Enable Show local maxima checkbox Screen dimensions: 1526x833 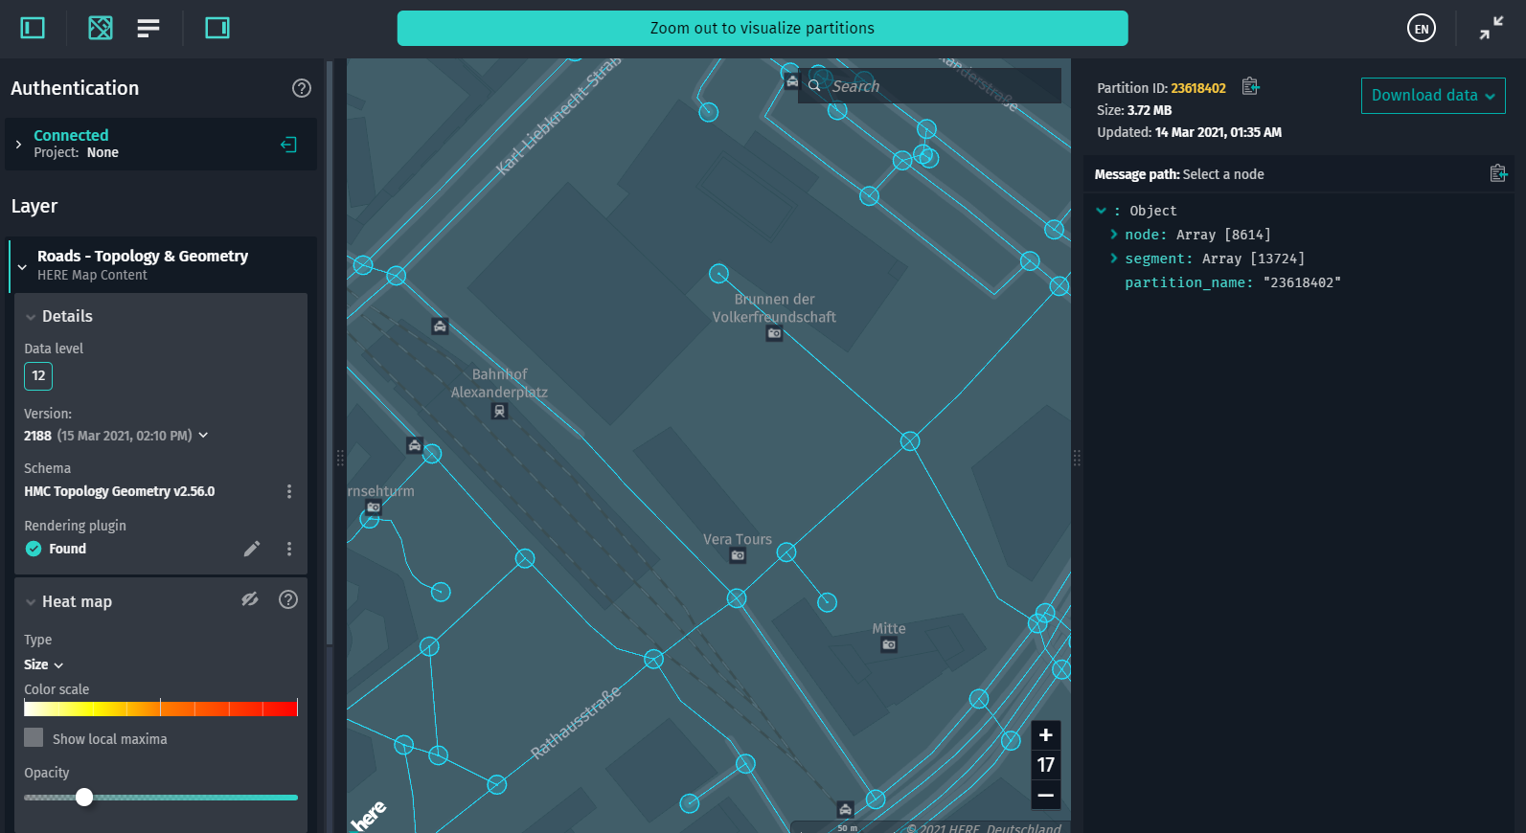[34, 737]
